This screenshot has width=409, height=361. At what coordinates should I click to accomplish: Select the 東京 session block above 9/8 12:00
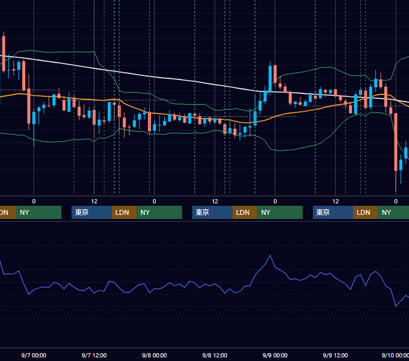click(x=212, y=212)
